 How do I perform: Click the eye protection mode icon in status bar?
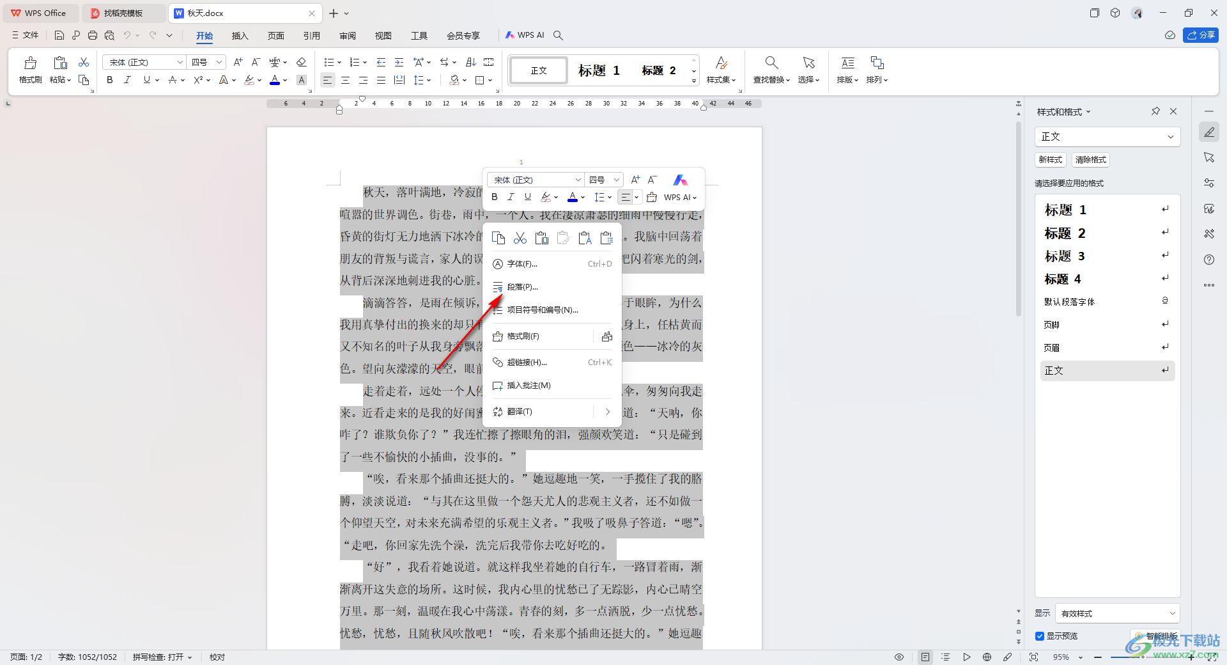[x=899, y=657]
